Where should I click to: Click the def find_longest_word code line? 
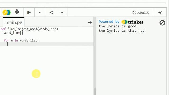point(30,29)
